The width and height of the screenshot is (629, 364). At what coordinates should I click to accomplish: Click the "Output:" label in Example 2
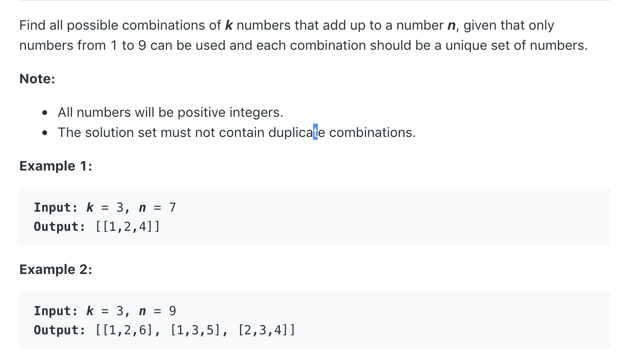pyautogui.click(x=59, y=330)
